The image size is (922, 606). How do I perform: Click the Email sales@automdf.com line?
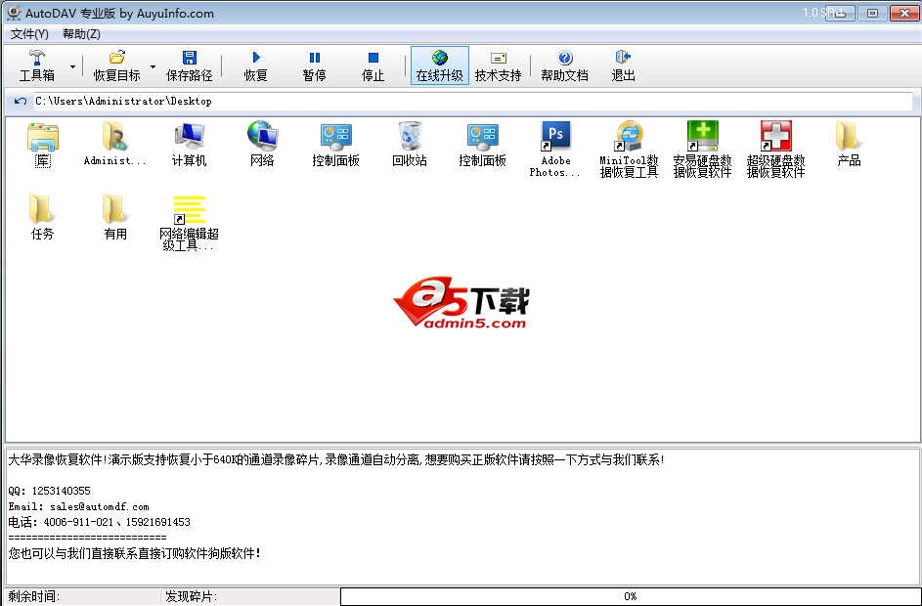(x=79, y=506)
